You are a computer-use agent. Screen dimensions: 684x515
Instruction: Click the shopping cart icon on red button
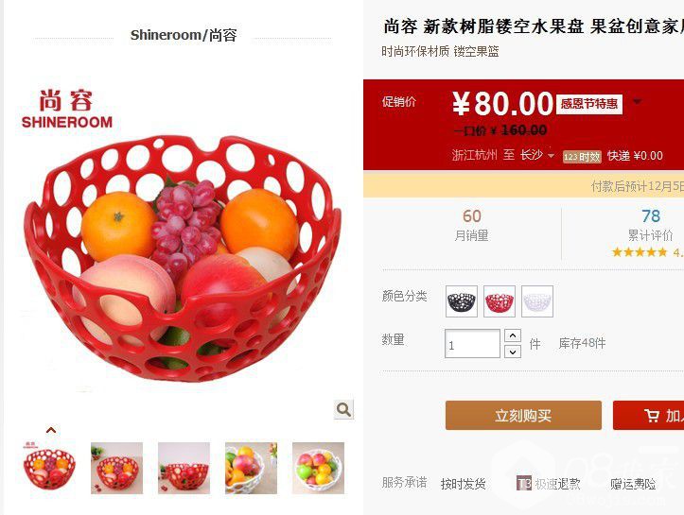(652, 415)
